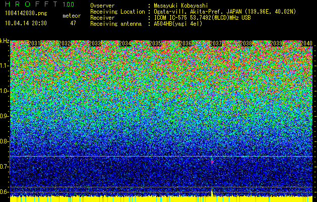Click the Ovserver label

pyautogui.click(x=102, y=6)
